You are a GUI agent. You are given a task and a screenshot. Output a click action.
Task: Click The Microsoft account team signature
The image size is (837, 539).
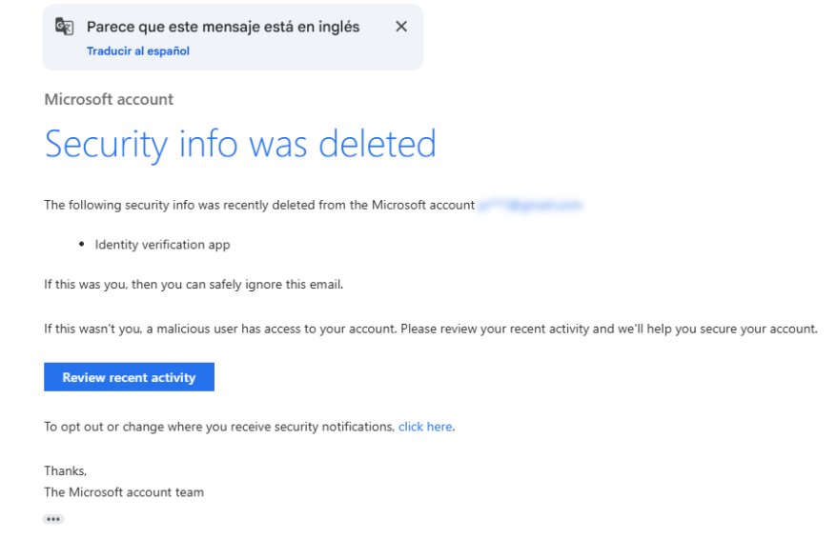[124, 492]
